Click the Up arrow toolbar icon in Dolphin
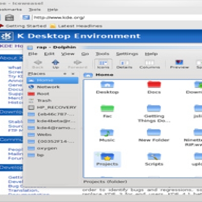The image size is (202, 202). [56, 64]
